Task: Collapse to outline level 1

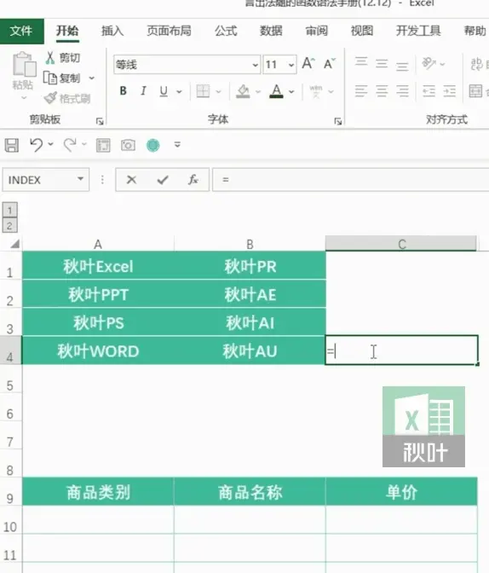Action: coord(10,210)
